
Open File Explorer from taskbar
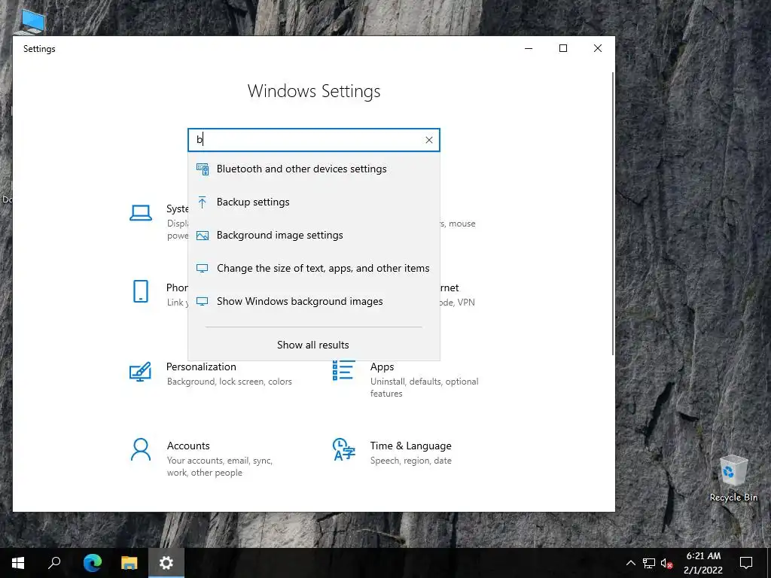(x=130, y=563)
